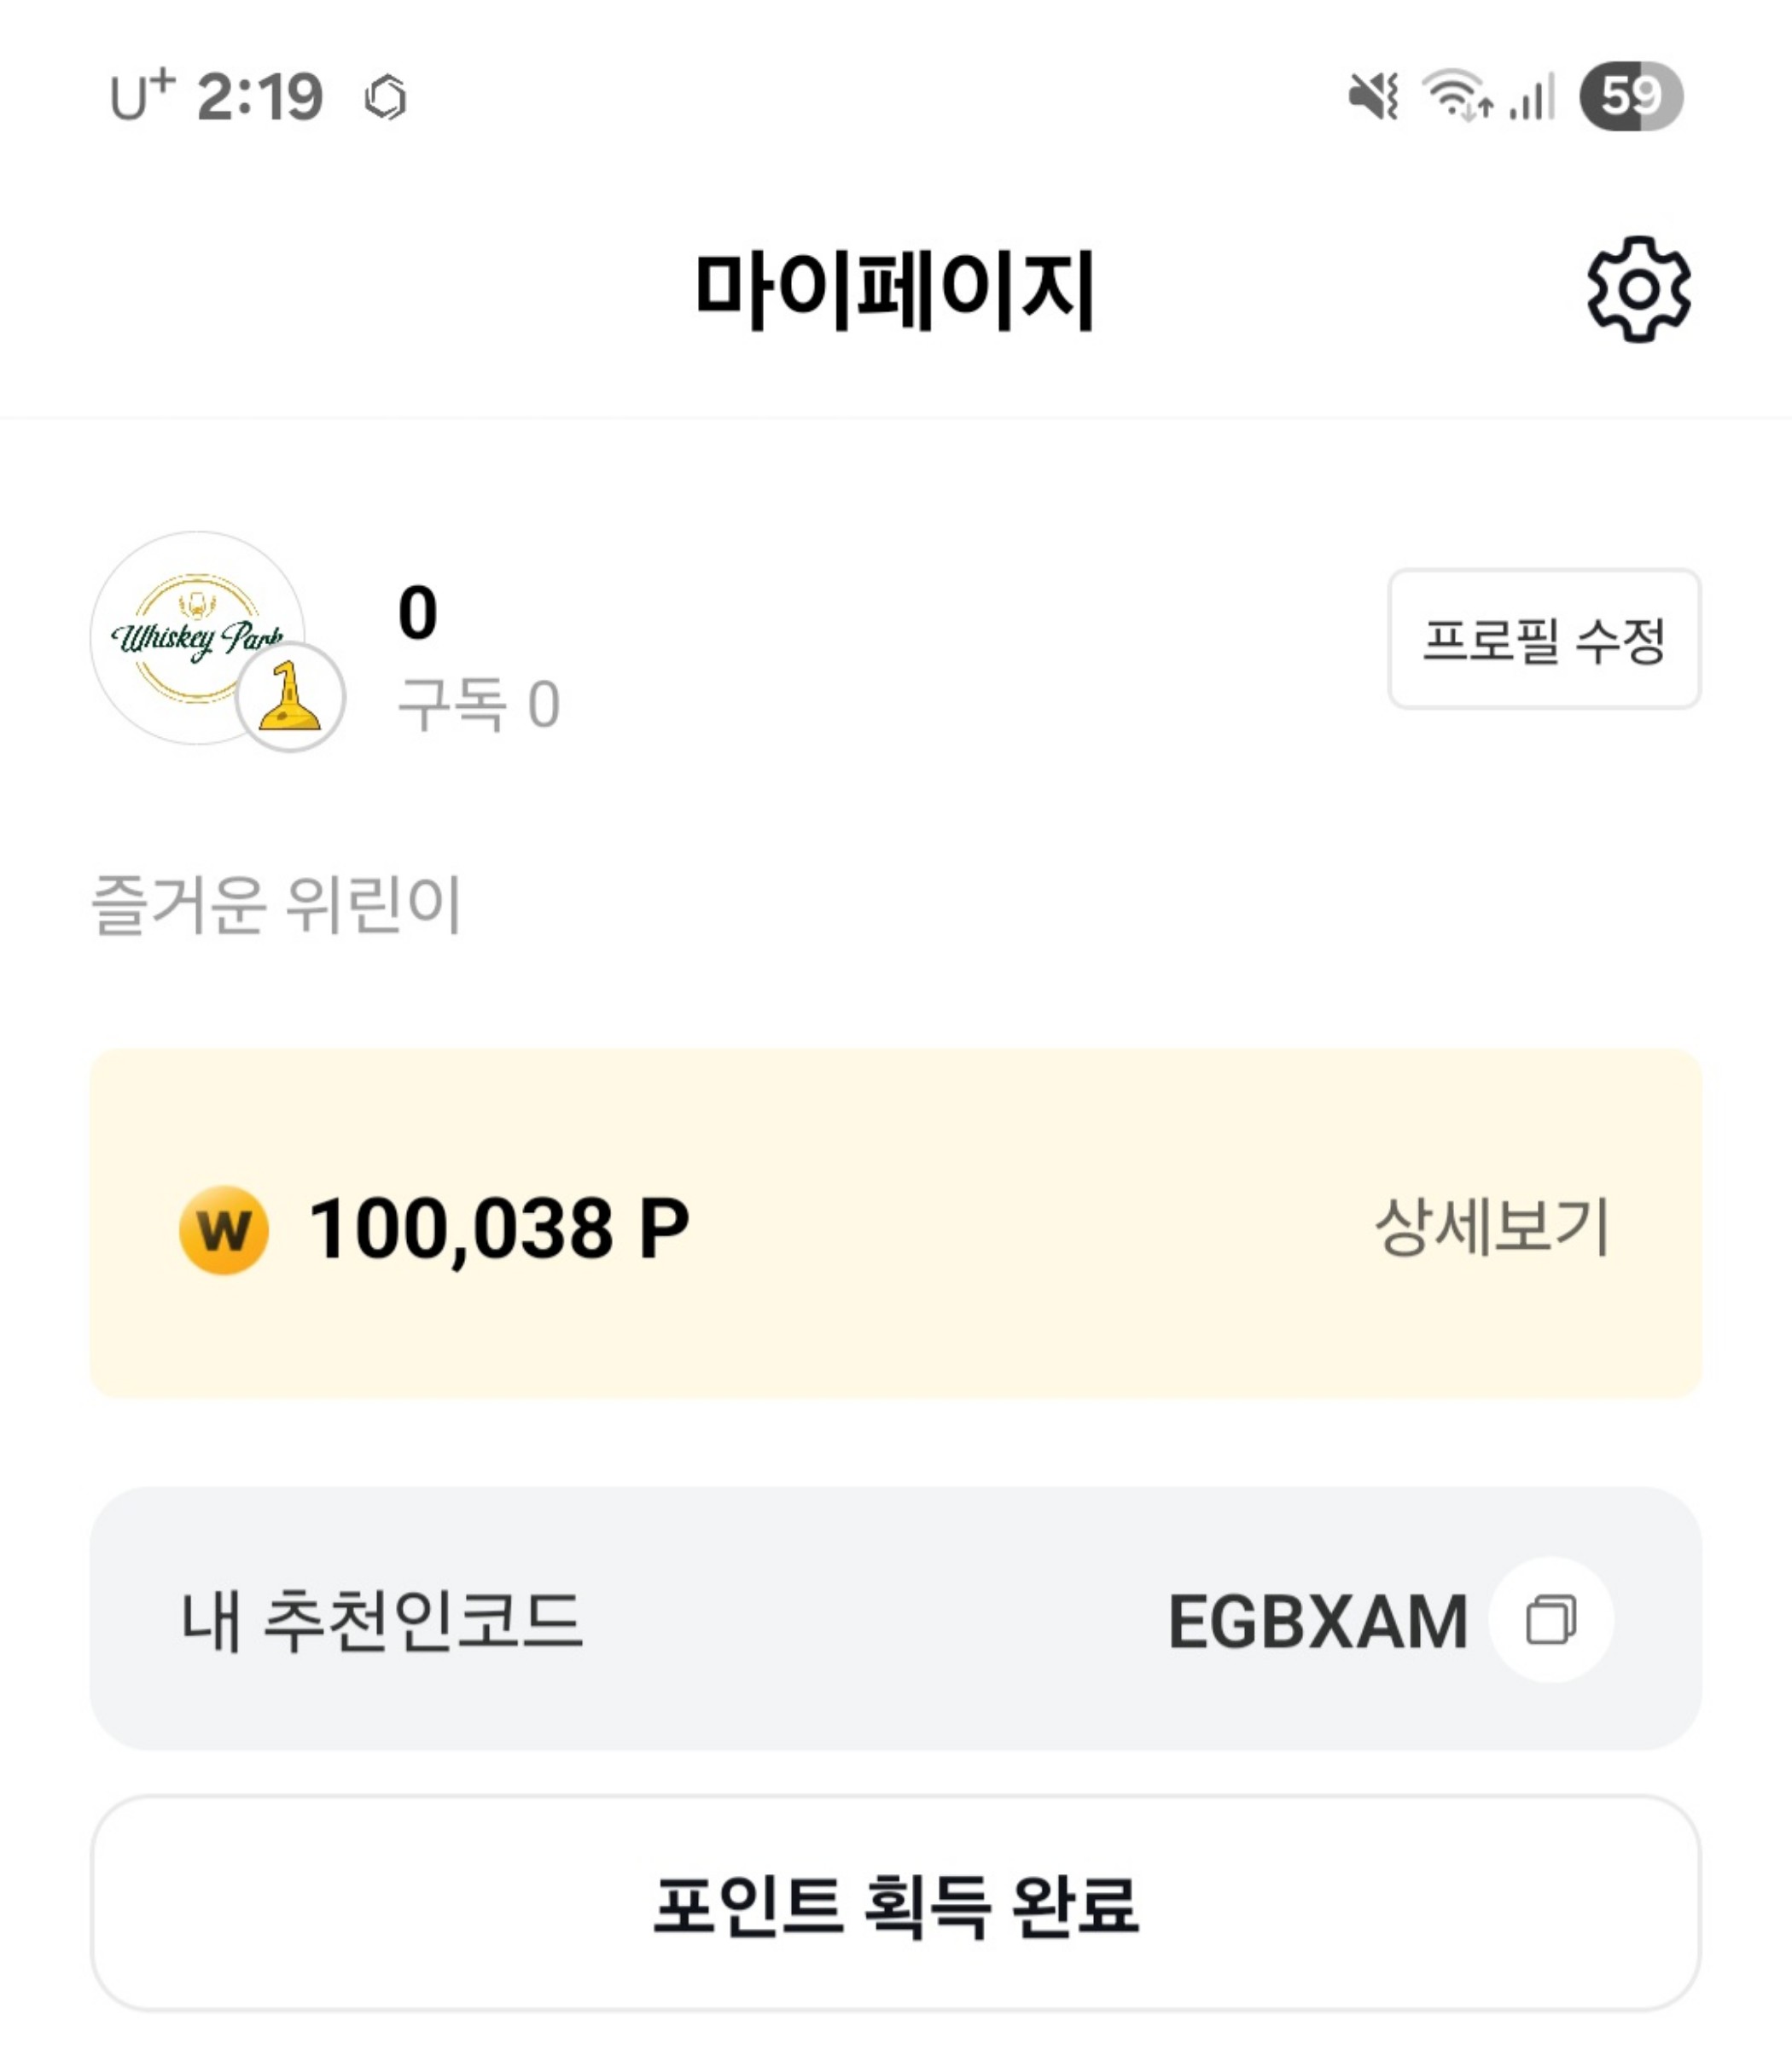Copy the EGBXAM referral code
This screenshot has height=2067, width=1792.
[x=1550, y=1619]
